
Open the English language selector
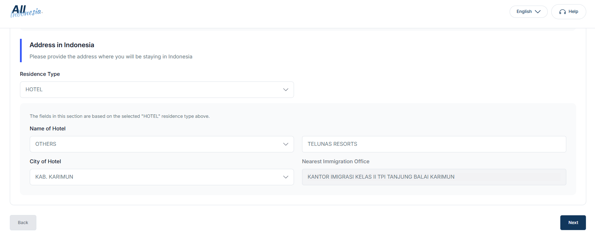[x=528, y=12]
